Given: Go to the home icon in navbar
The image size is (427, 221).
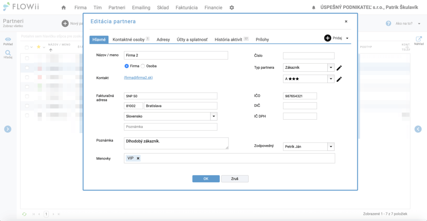Looking at the screenshot, I should tap(64, 8).
